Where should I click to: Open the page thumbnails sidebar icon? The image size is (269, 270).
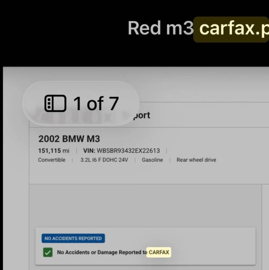55,103
